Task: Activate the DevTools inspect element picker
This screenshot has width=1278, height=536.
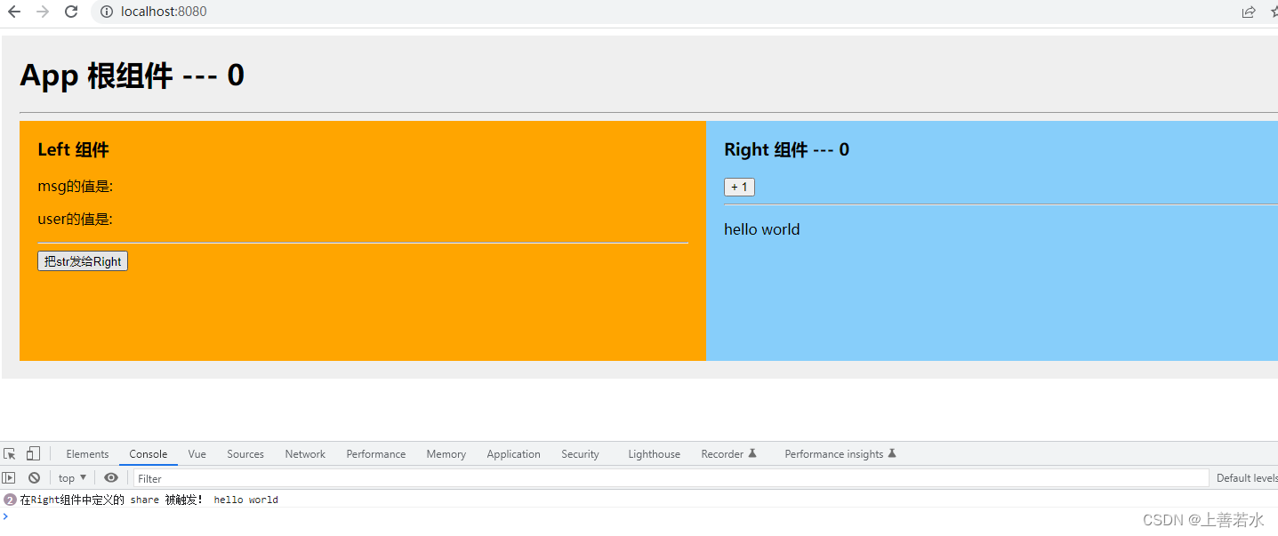Action: pyautogui.click(x=10, y=453)
